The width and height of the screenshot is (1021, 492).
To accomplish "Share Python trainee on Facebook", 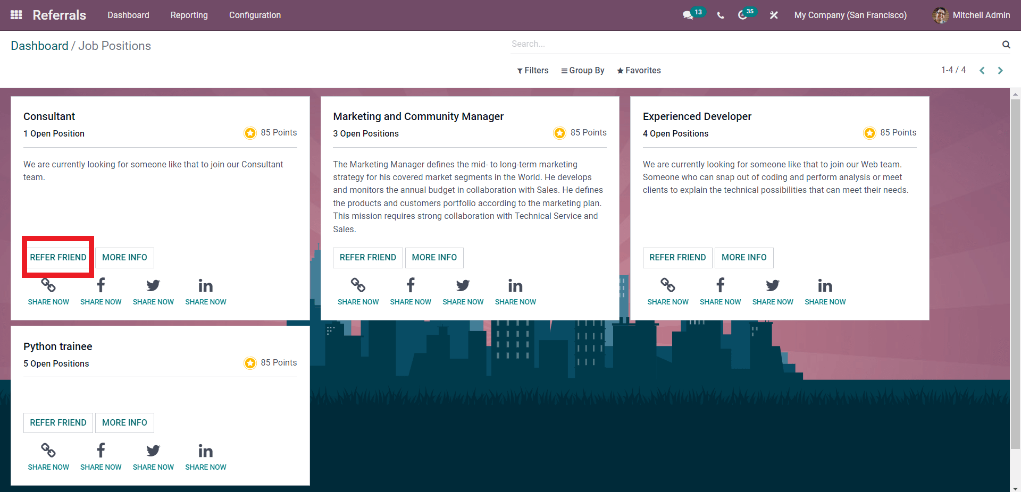I will pyautogui.click(x=101, y=451).
